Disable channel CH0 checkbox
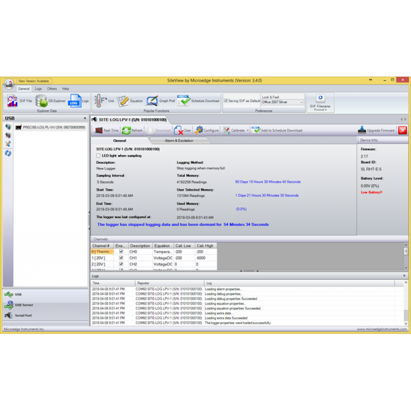Viewport: 411px width, 411px height. tap(121, 252)
